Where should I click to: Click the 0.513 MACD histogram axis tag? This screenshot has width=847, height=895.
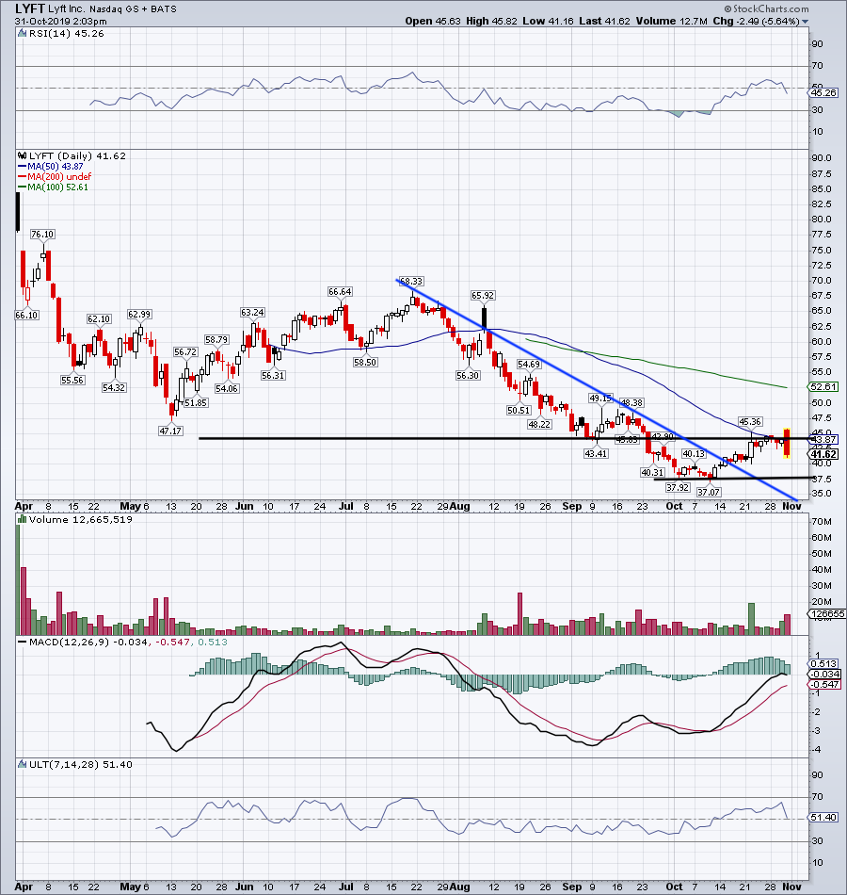823,664
